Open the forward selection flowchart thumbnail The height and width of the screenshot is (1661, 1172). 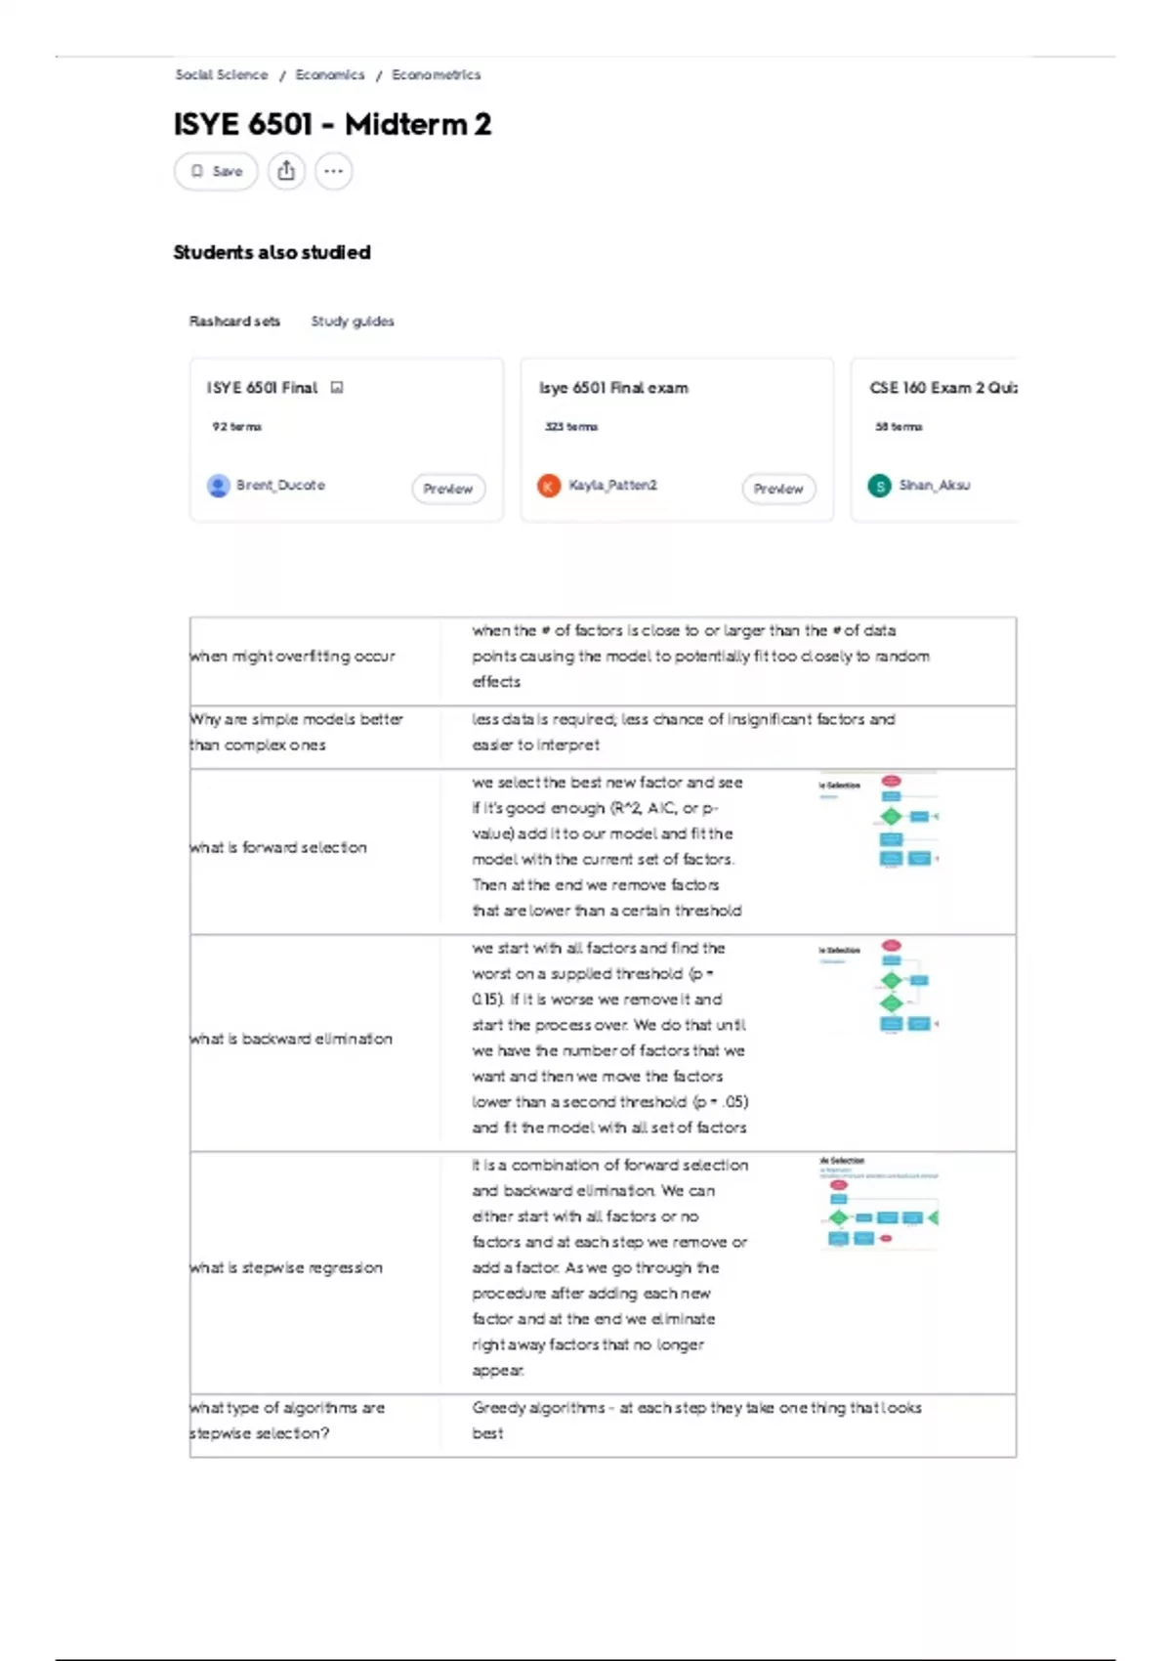[879, 822]
